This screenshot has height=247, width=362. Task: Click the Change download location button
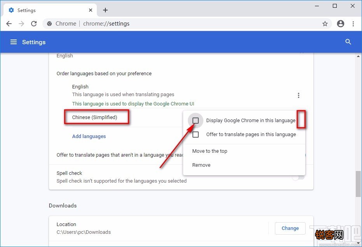tap(290, 228)
